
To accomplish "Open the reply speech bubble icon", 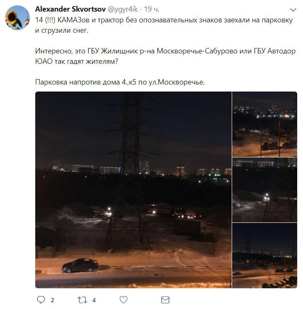I will tap(41, 300).
